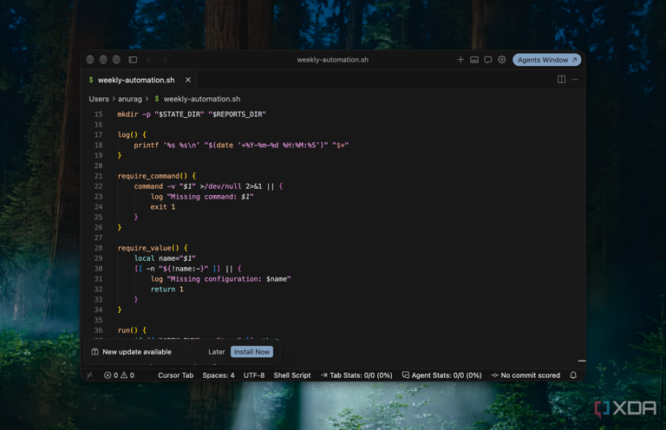Open settings gear icon

click(501, 60)
